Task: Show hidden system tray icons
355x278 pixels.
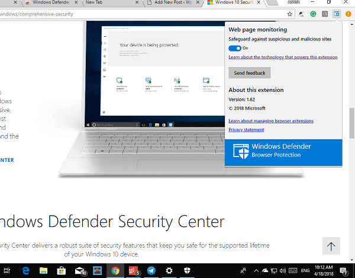Action: pos(256,270)
